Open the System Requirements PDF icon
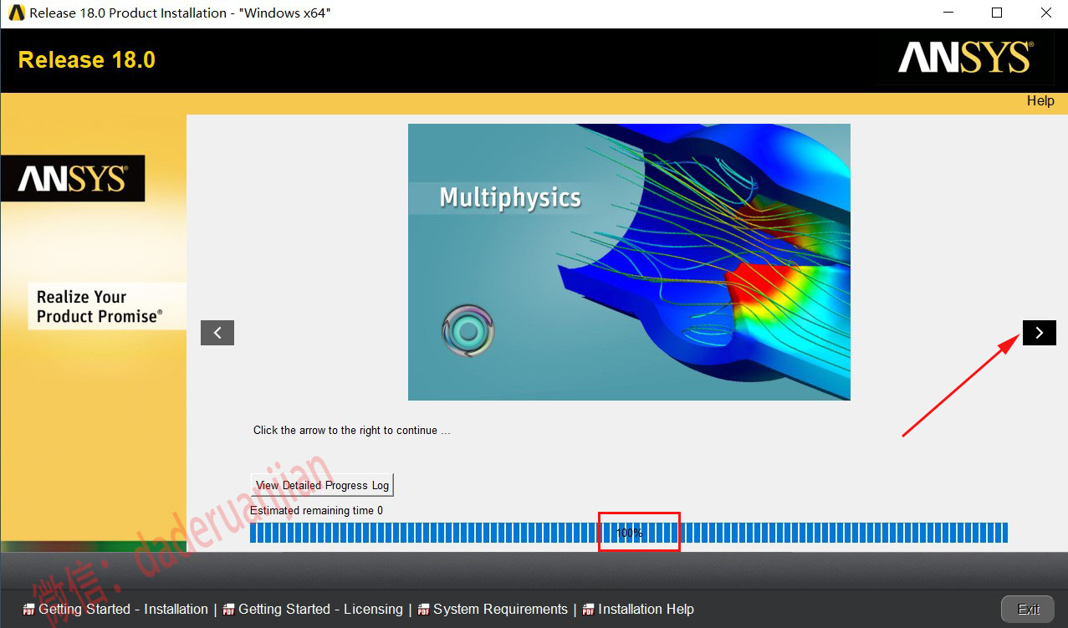 (x=424, y=610)
